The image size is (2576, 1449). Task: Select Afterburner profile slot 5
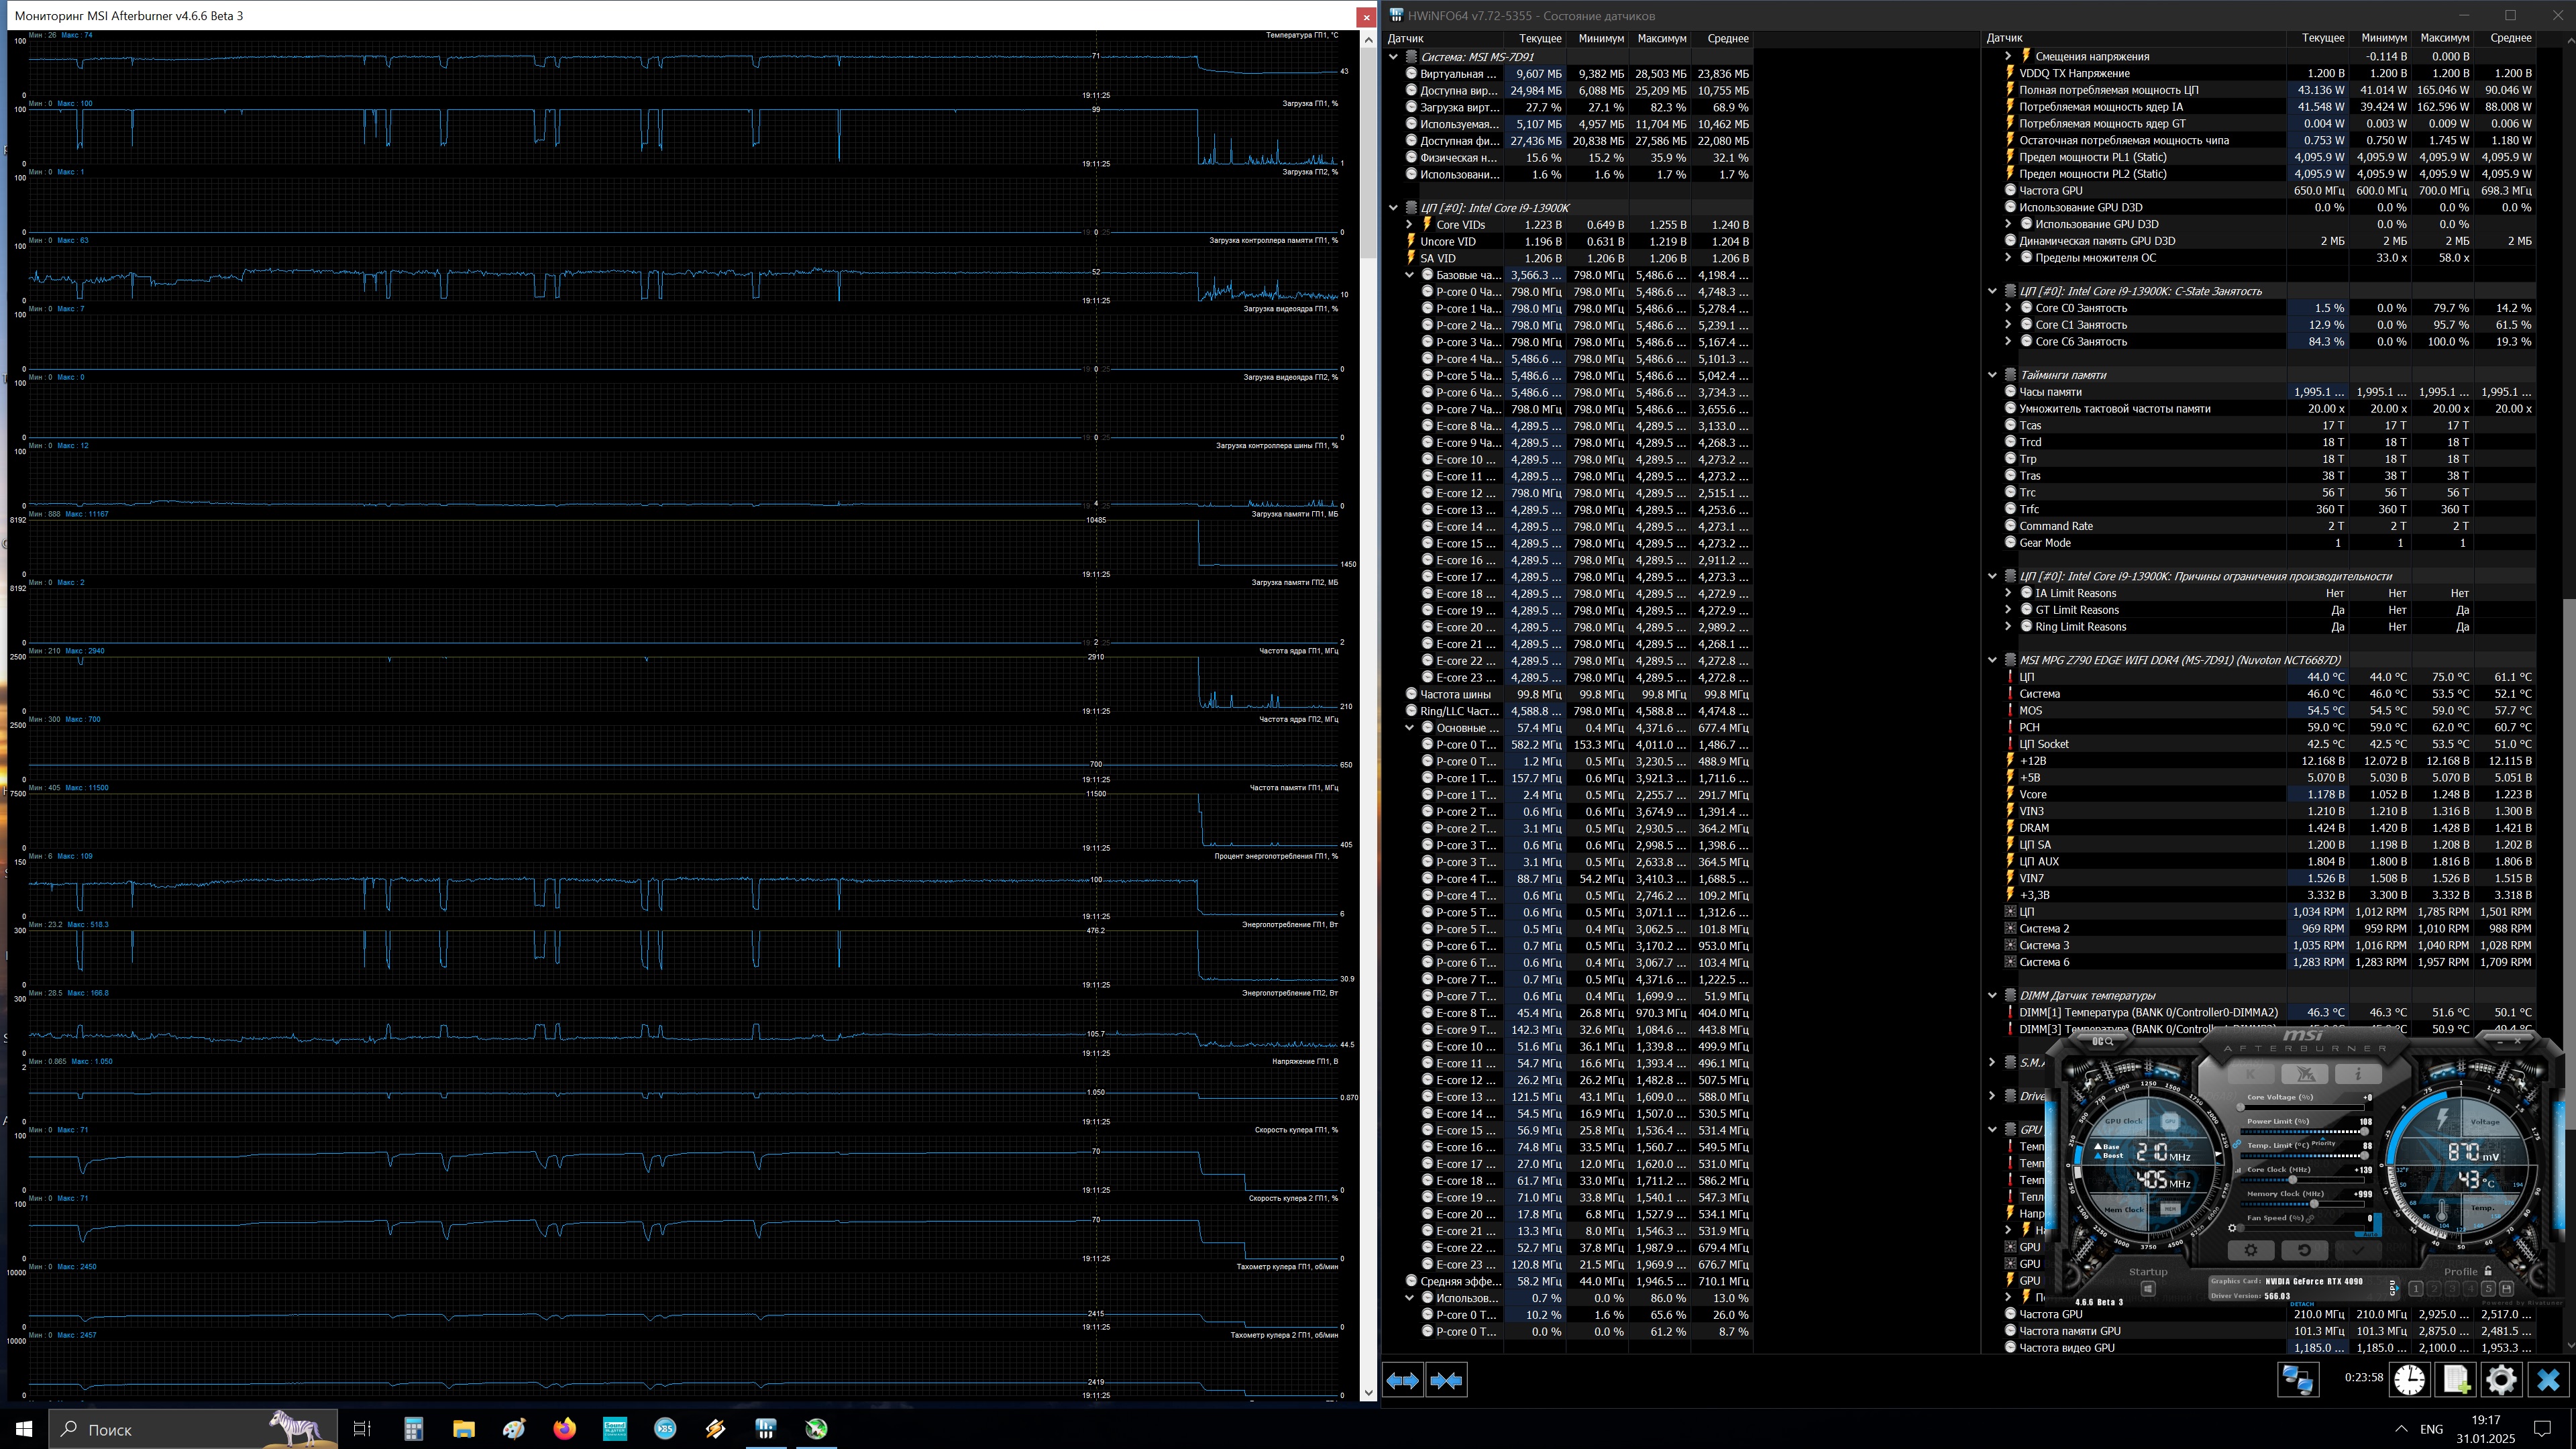coord(2489,1289)
